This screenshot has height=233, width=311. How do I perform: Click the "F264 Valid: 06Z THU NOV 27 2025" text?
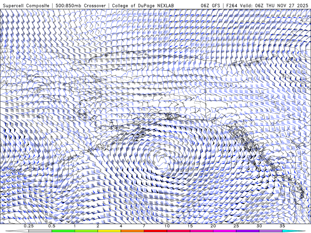coord(267,5)
